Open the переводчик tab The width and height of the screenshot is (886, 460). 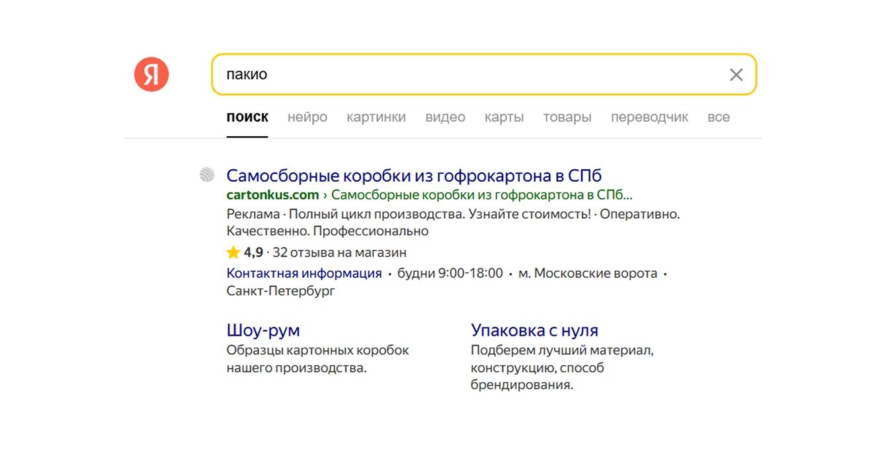pos(649,118)
